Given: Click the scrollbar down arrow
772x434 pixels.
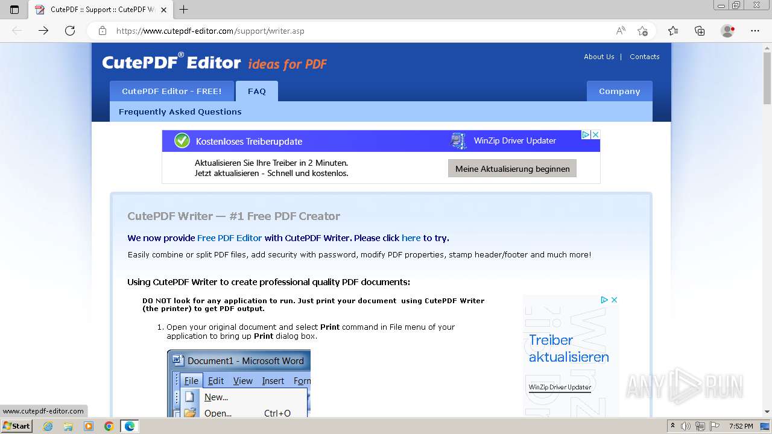Looking at the screenshot, I should click(x=767, y=412).
